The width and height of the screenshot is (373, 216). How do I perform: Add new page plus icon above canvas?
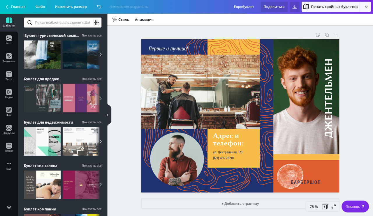[336, 35]
